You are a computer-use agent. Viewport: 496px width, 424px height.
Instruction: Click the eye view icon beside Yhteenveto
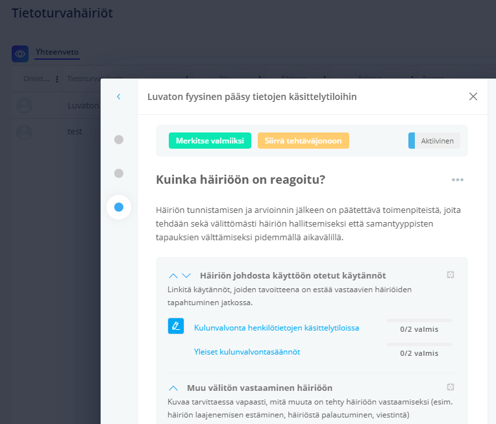[20, 54]
